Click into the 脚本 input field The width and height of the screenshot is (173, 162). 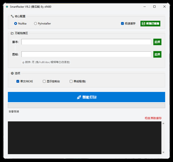(x=86, y=42)
